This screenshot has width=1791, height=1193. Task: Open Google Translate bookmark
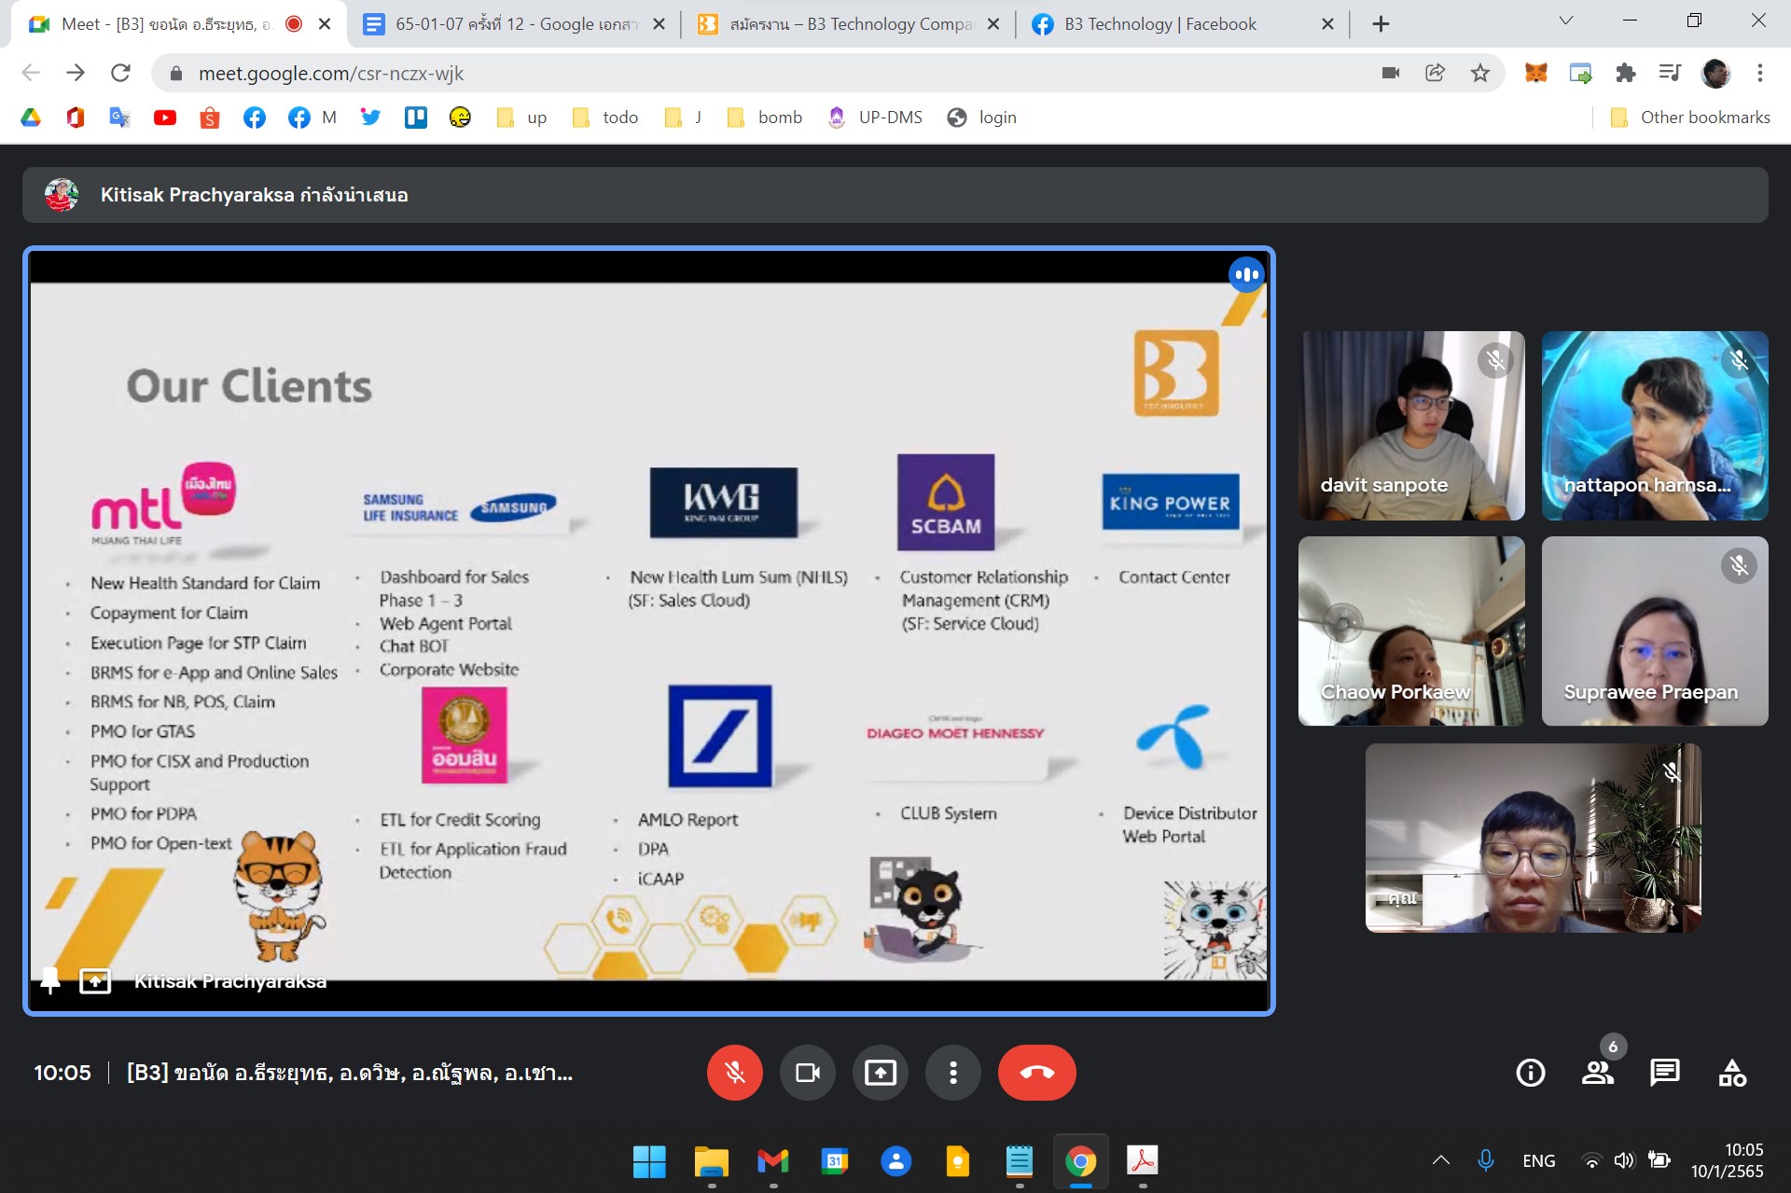coord(120,118)
